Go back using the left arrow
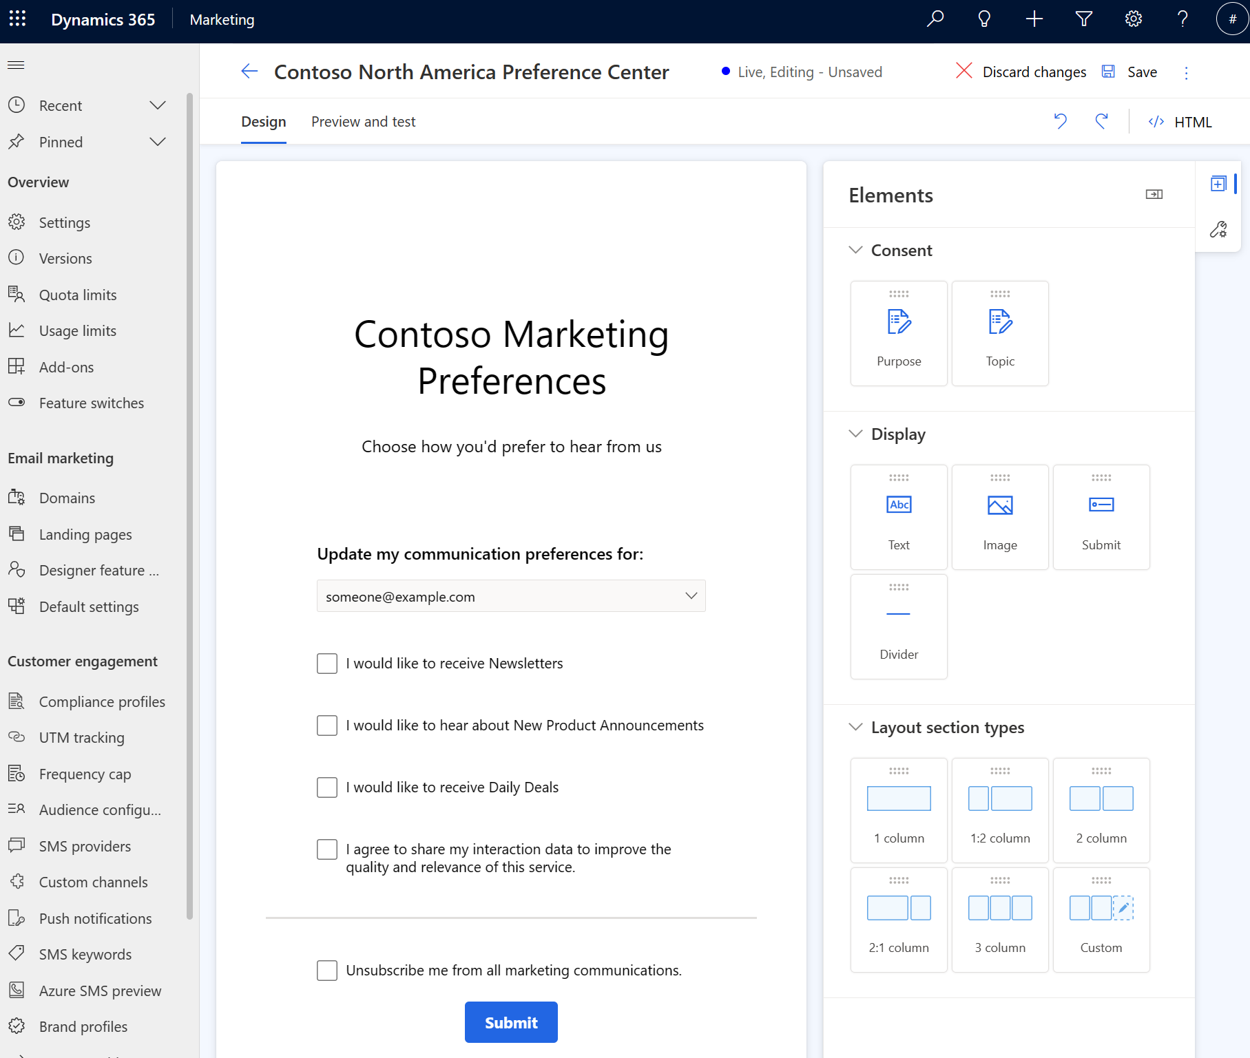The height and width of the screenshot is (1058, 1250). 249,72
